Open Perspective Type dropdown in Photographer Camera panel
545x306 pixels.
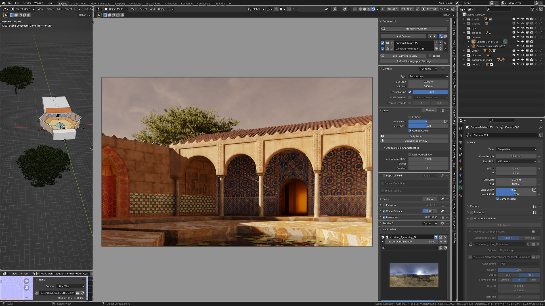[428, 76]
